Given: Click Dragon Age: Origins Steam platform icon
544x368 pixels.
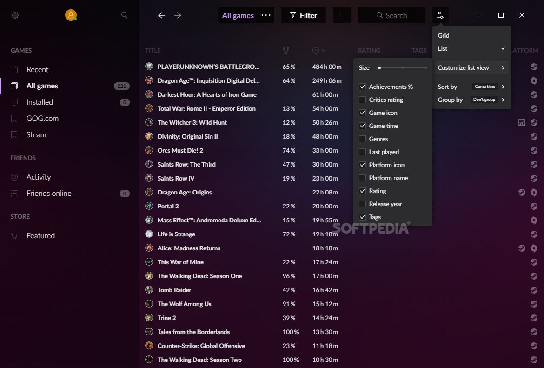Looking at the screenshot, I should pyautogui.click(x=522, y=192).
